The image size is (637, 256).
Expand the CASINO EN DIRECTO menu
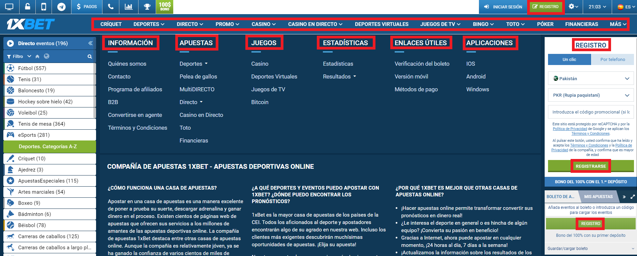[315, 24]
